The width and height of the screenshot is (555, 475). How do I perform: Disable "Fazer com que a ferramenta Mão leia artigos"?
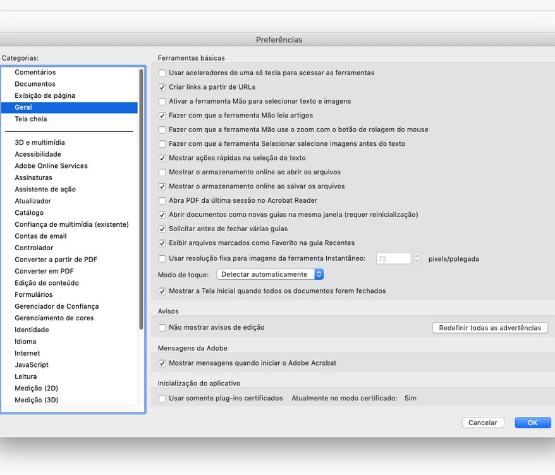[162, 115]
